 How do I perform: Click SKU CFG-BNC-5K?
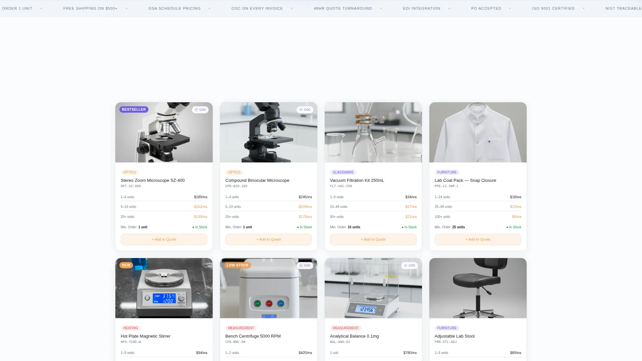[235, 342]
